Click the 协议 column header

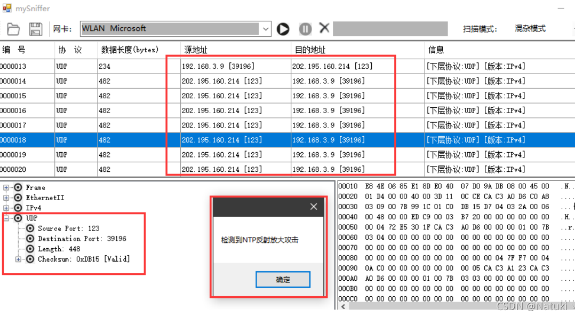(x=76, y=50)
